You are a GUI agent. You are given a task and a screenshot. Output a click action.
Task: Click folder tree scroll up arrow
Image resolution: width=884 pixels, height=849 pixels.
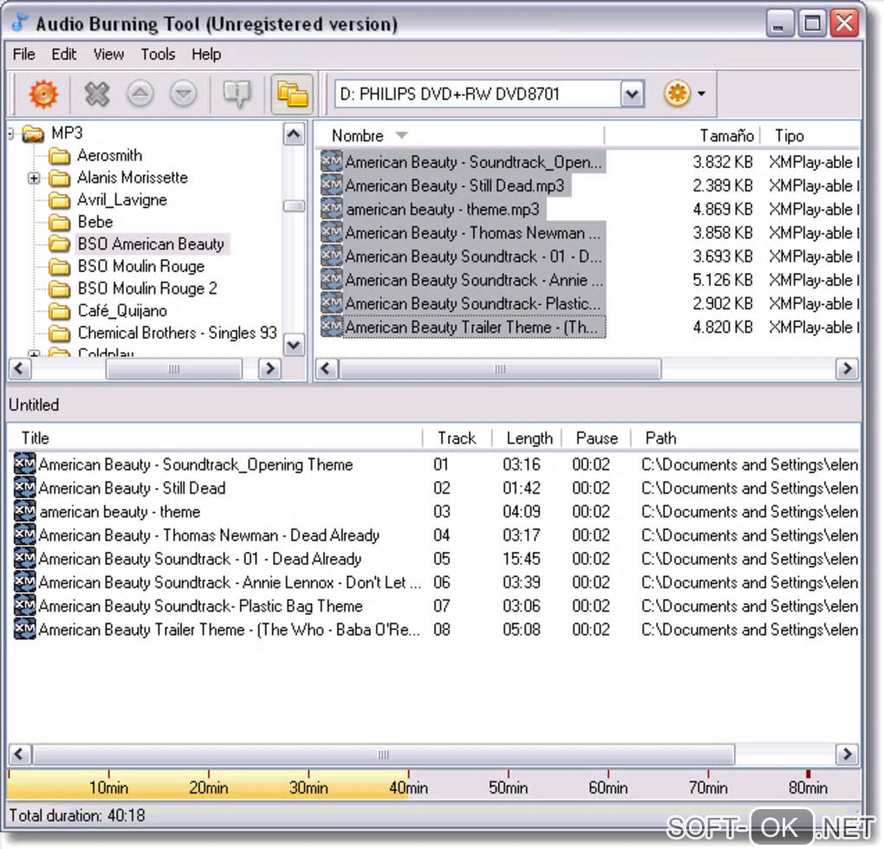293,134
